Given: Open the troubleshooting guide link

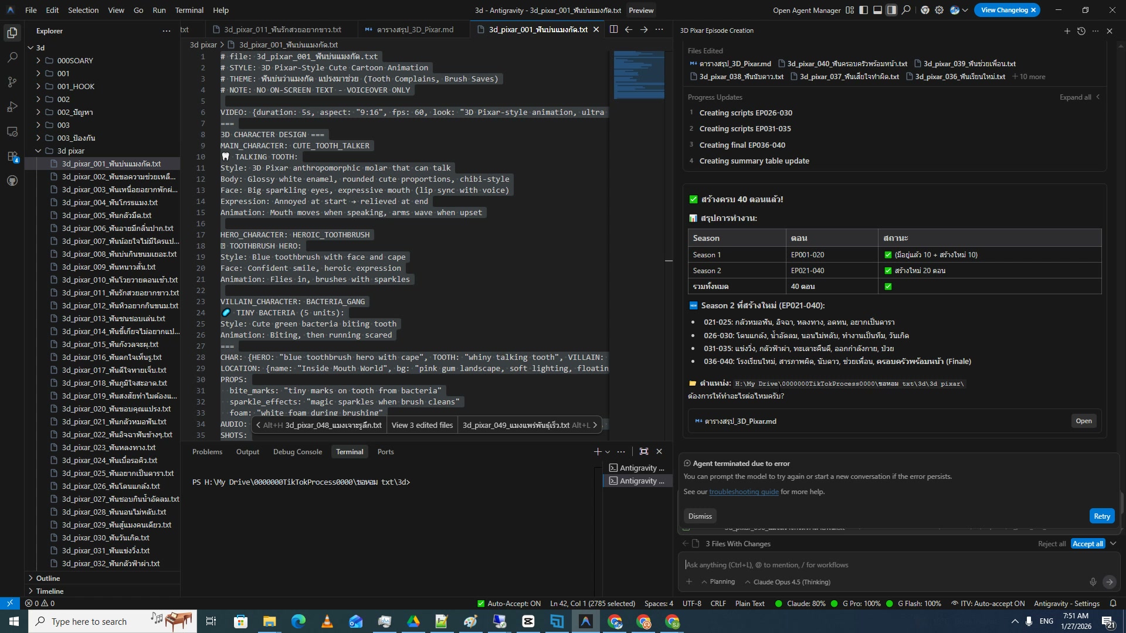Looking at the screenshot, I should tap(744, 492).
